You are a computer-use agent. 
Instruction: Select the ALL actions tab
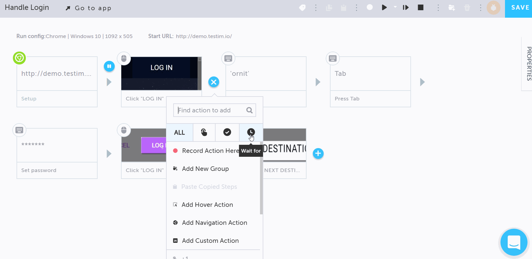pos(180,132)
